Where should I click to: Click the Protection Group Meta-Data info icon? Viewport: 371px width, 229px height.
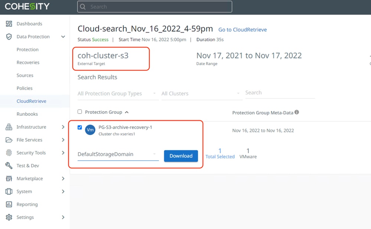297,112
